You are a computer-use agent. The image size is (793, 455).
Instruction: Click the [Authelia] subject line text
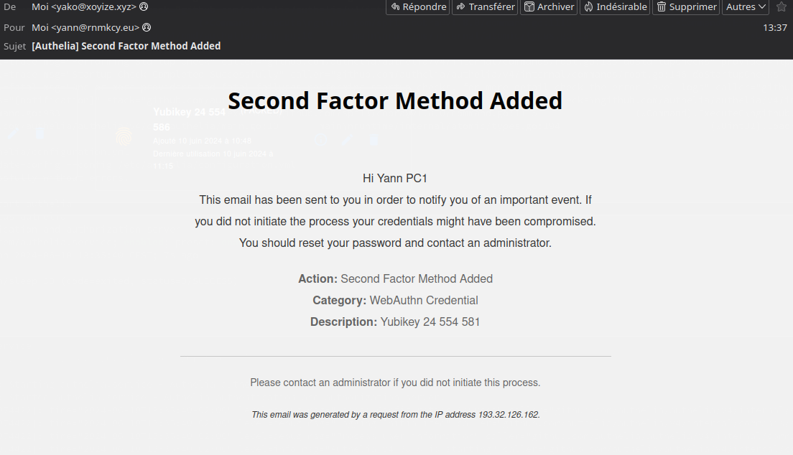point(126,46)
